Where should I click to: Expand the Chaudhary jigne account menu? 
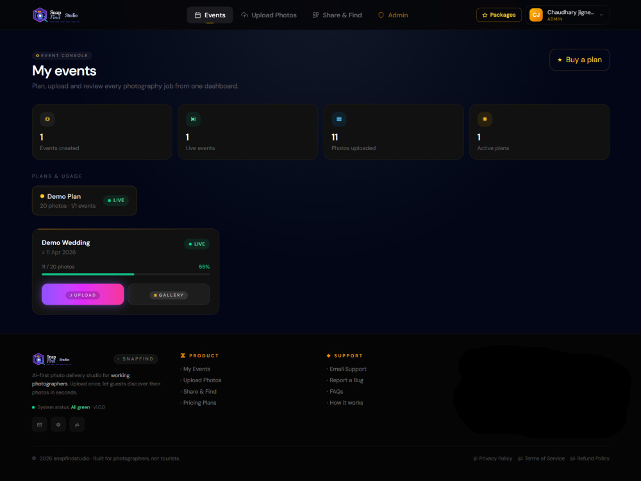pyautogui.click(x=567, y=15)
